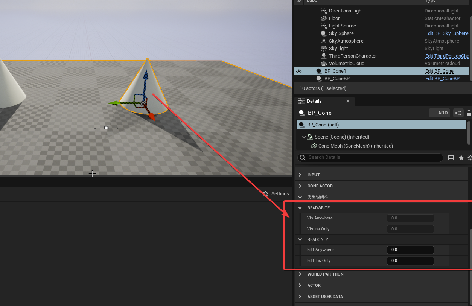Screen dimensions: 472x306
Task: Select Cone Mesh (ConeMesh) component
Action: coord(381,146)
